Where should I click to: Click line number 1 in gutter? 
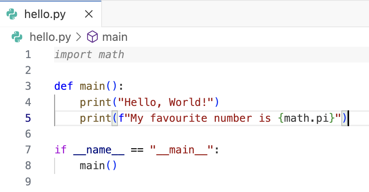[x=28, y=54]
